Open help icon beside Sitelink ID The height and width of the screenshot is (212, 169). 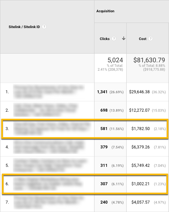click(44, 27)
